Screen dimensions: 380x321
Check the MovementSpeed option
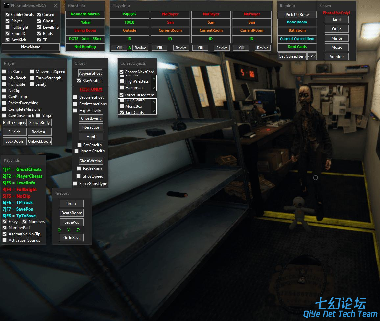[x=32, y=72]
